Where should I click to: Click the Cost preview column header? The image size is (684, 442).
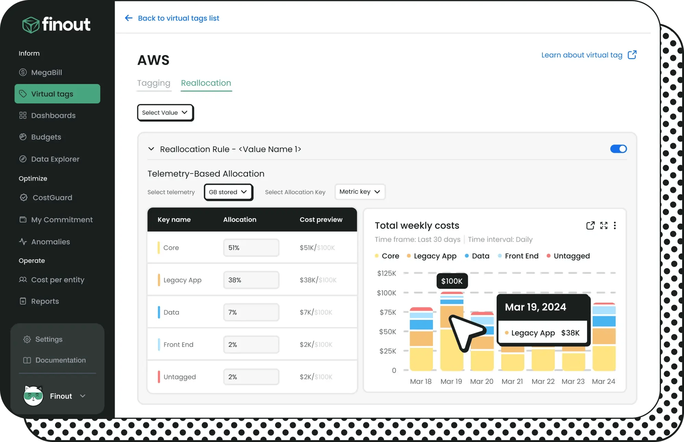pyautogui.click(x=321, y=219)
